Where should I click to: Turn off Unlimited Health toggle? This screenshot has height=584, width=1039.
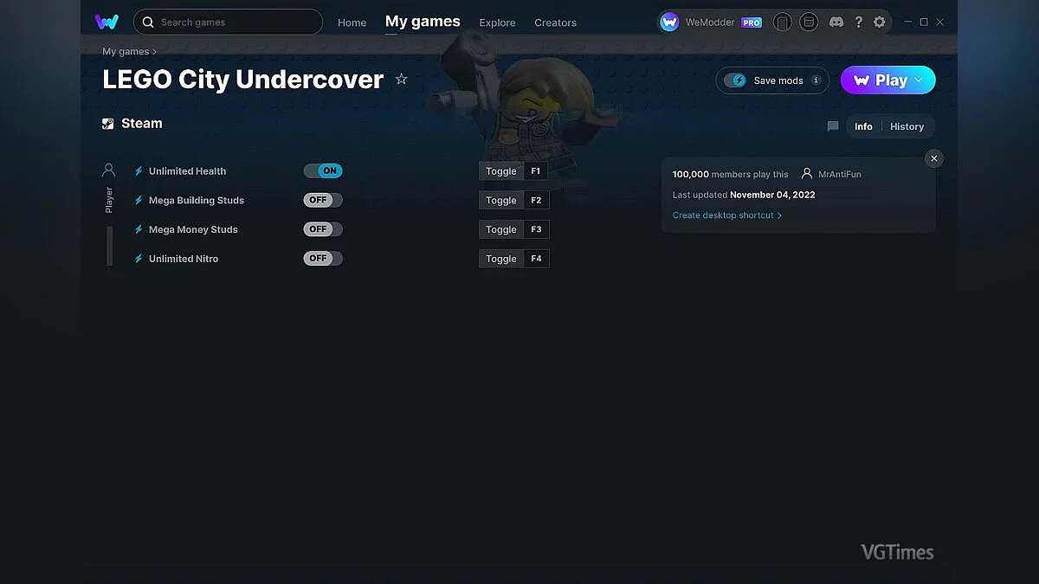coord(323,171)
